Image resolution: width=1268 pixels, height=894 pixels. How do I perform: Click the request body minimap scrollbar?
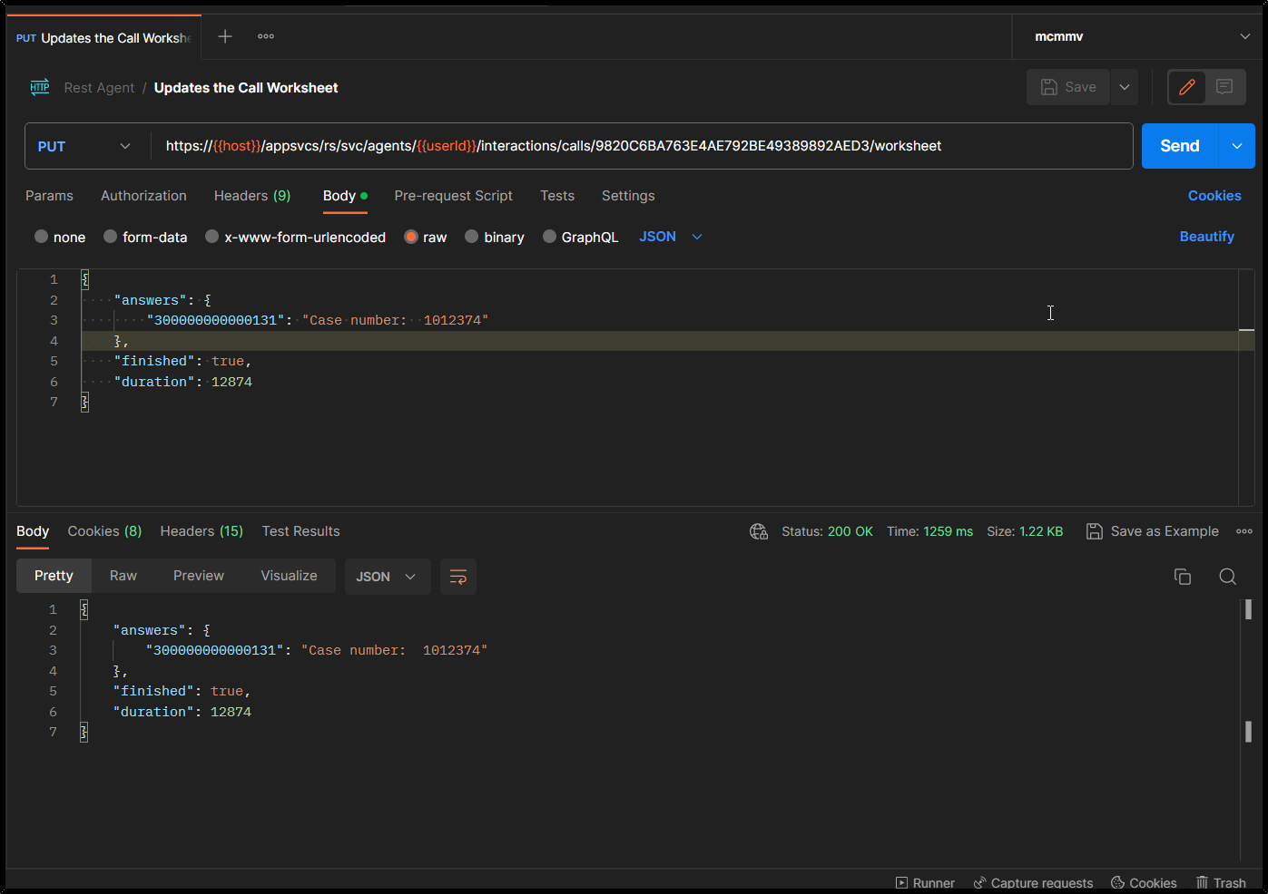point(1246,387)
